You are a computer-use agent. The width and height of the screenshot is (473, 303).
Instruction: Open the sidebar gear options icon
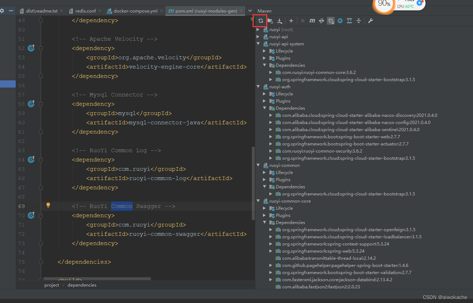tap(2, 11)
